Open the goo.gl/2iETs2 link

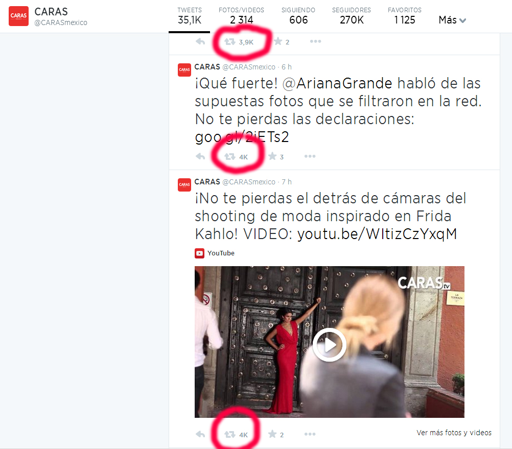tap(242, 137)
